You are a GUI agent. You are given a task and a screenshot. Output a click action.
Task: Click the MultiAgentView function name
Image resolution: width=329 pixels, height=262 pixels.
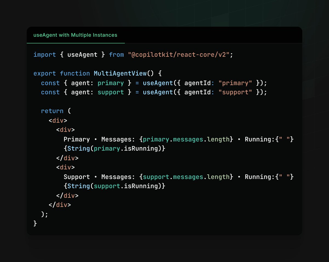120,73
